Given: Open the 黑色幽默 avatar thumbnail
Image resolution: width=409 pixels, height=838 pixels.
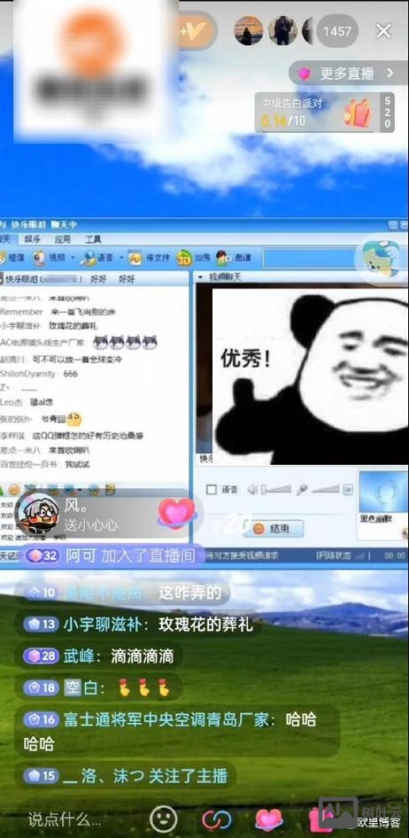Looking at the screenshot, I should click(382, 492).
